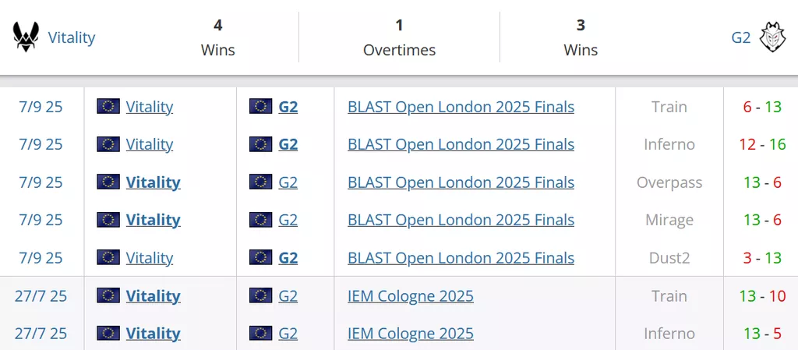Click bold Vitality link in Mirage row
798x350 pixels.
[x=153, y=220]
